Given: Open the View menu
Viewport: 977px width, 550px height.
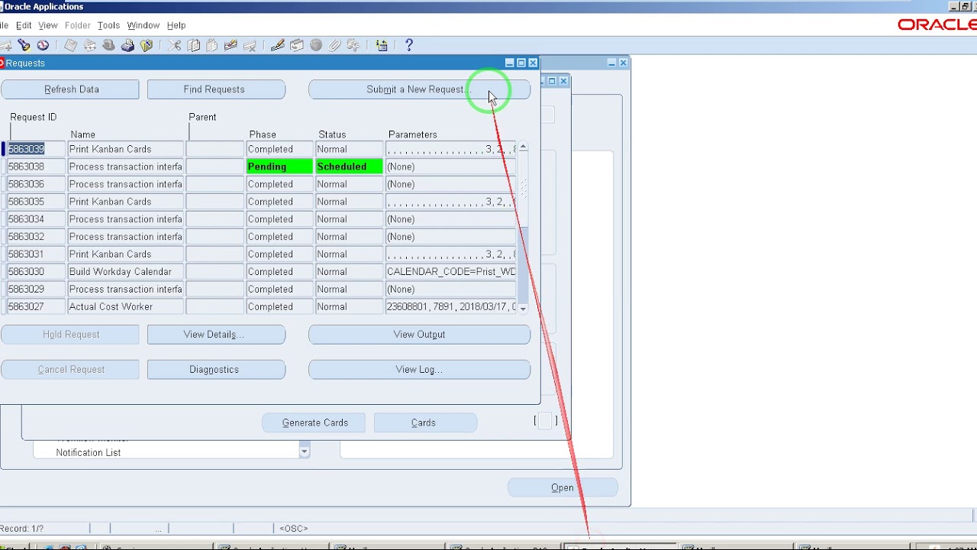Looking at the screenshot, I should coord(48,25).
